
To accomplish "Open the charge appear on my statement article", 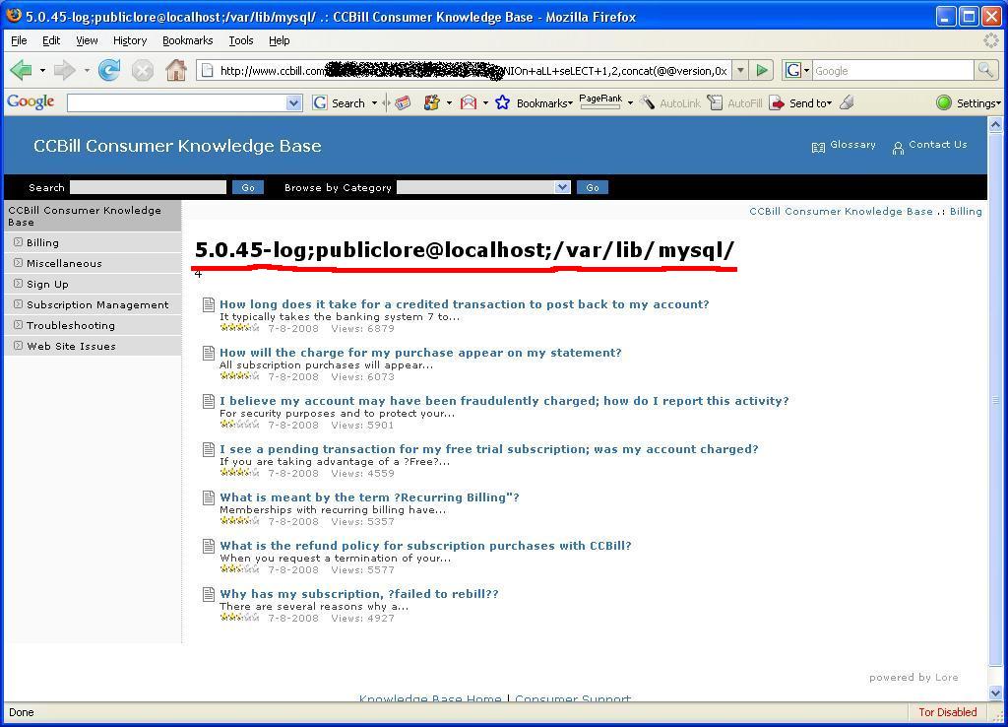I will [420, 353].
